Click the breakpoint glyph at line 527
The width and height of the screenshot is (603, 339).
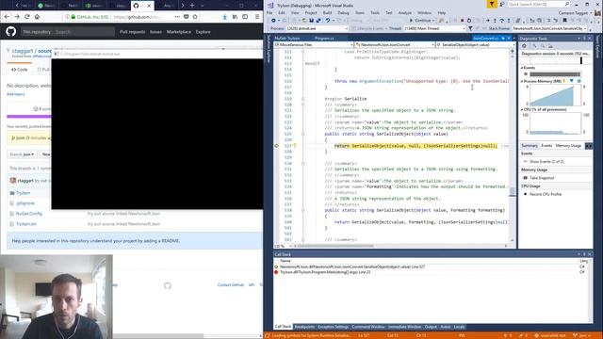[x=276, y=146]
